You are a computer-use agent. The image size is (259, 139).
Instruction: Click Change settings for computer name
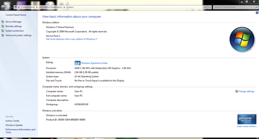(246, 91)
